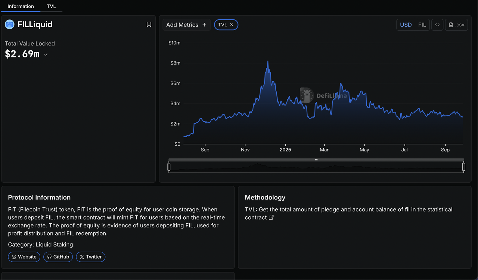478x280 pixels.
Task: Click the center grip of the range selector
Action: click(x=316, y=160)
